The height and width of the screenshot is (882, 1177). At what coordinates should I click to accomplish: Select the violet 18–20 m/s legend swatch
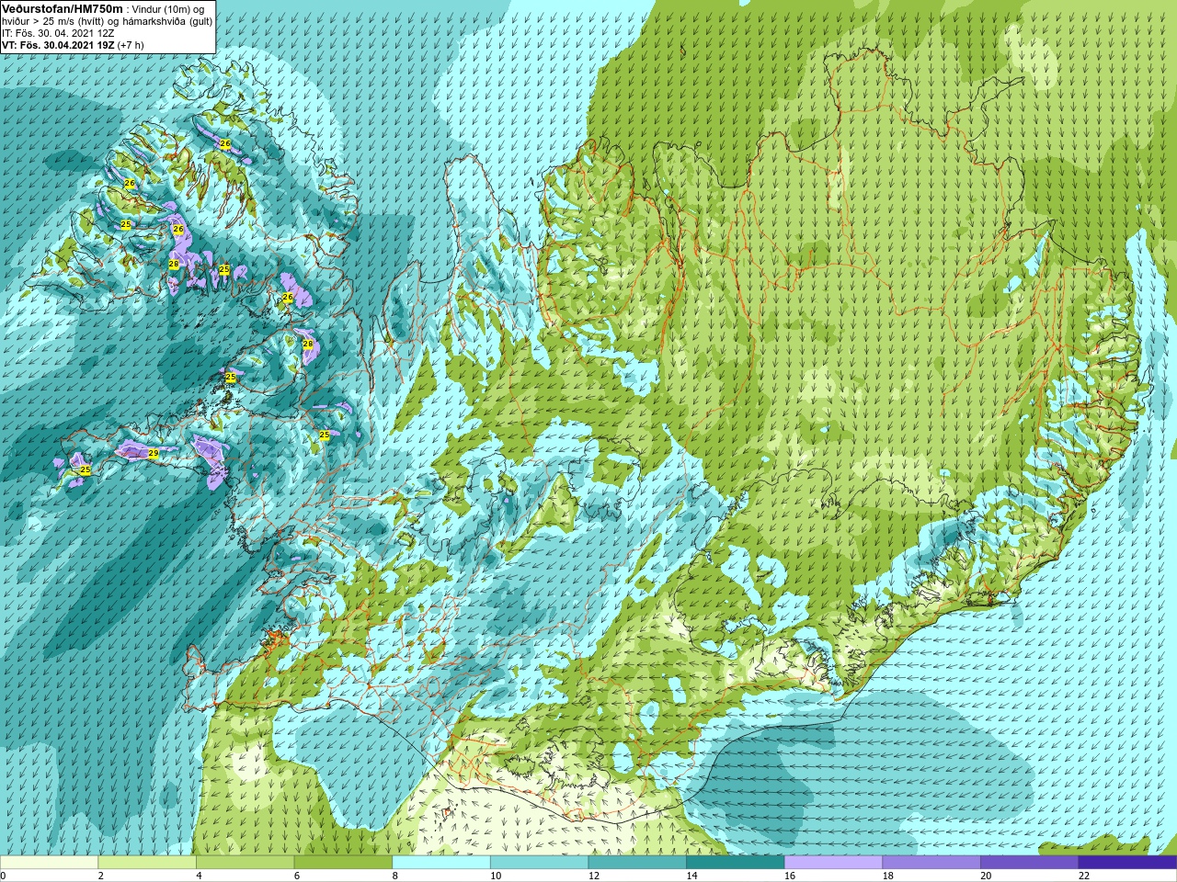click(x=931, y=862)
